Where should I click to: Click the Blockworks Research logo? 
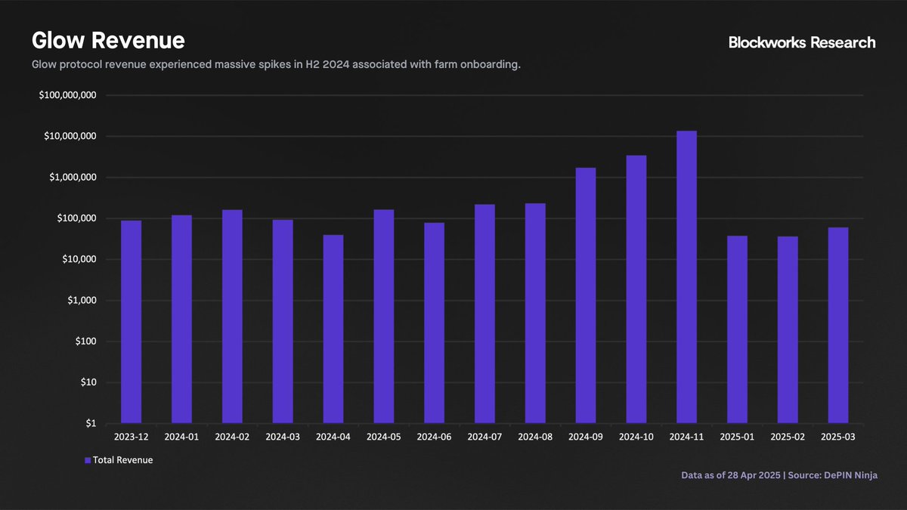tap(802, 43)
